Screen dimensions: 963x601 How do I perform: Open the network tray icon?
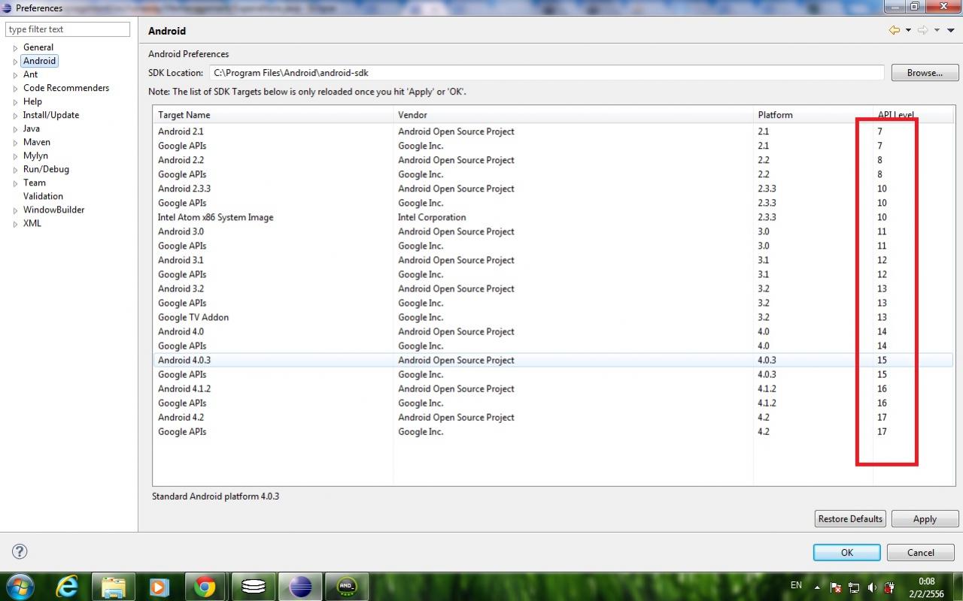(854, 587)
